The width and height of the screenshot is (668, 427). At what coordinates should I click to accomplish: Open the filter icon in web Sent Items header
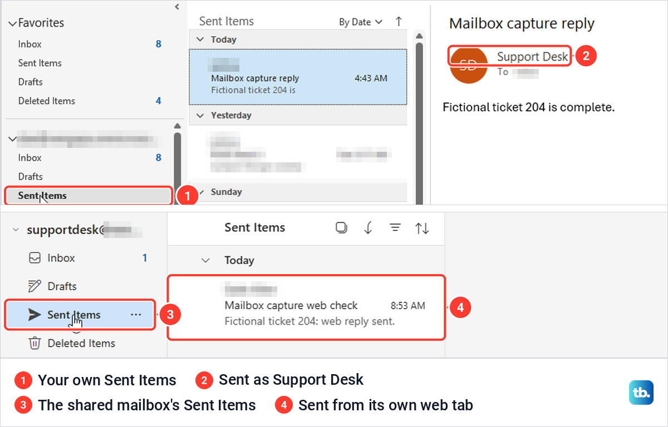pos(395,228)
